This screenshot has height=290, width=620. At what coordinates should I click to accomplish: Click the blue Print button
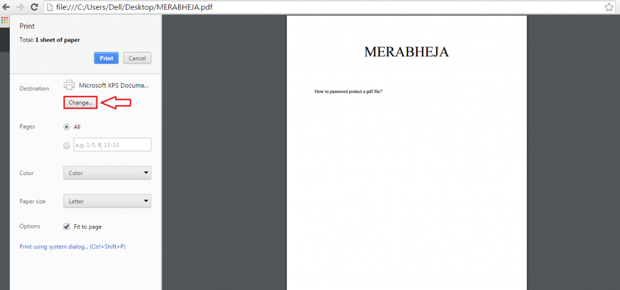tap(106, 58)
